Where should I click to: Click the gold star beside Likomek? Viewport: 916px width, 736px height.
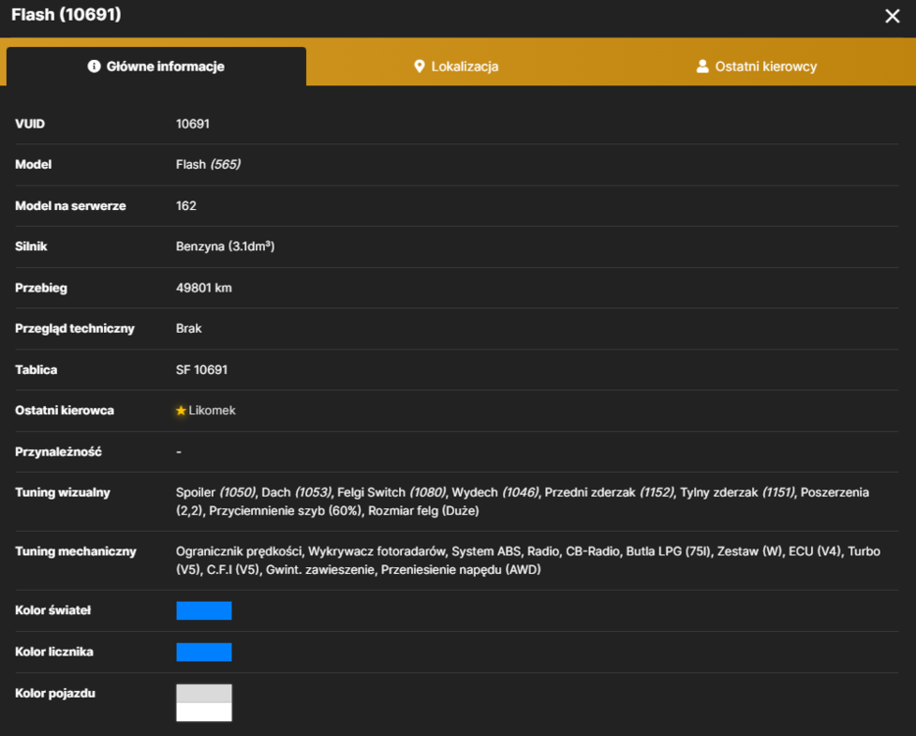(181, 410)
